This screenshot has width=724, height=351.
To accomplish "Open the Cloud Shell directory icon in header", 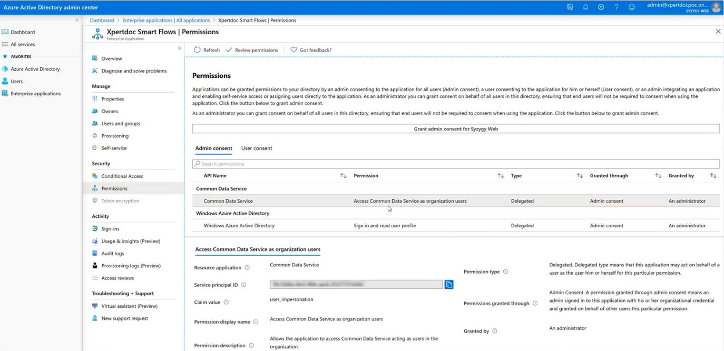I will pyautogui.click(x=570, y=7).
